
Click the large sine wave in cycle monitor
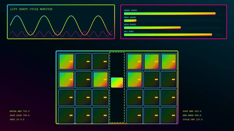point(61,25)
